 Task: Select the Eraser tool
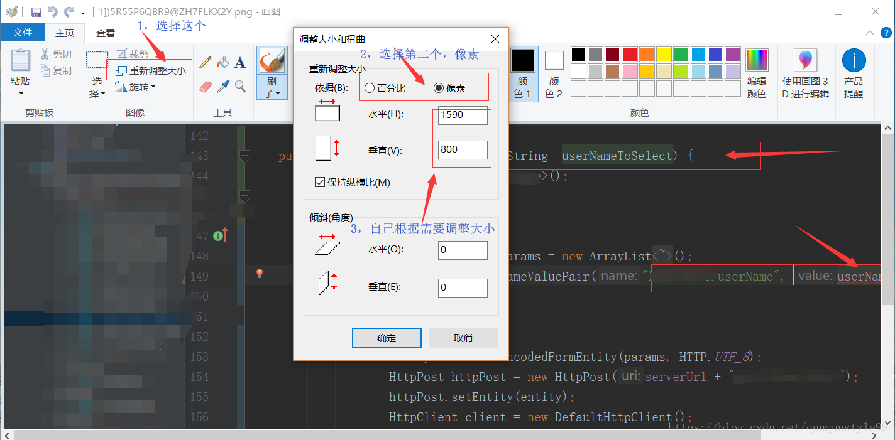point(205,86)
